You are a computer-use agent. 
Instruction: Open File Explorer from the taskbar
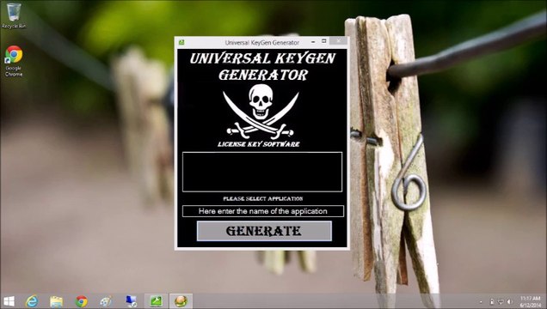pyautogui.click(x=56, y=301)
